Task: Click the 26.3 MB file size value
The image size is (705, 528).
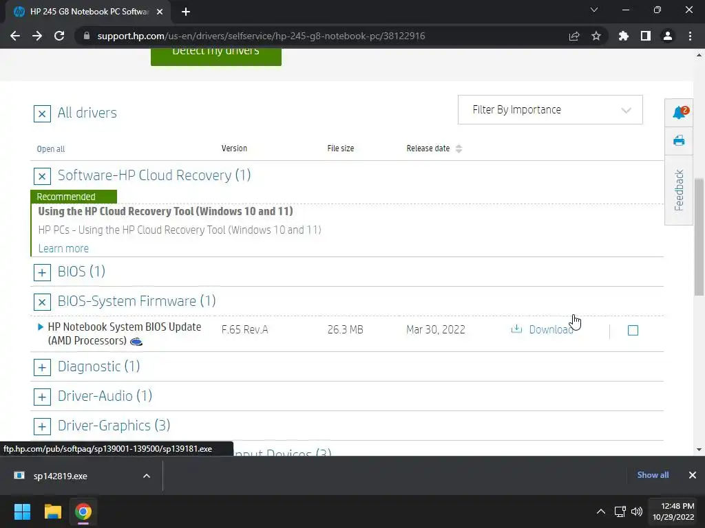Action: click(346, 330)
